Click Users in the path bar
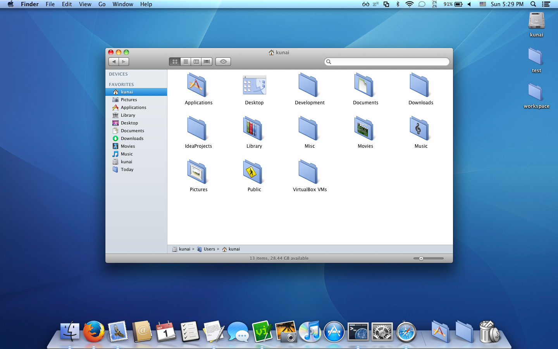 pos(206,249)
